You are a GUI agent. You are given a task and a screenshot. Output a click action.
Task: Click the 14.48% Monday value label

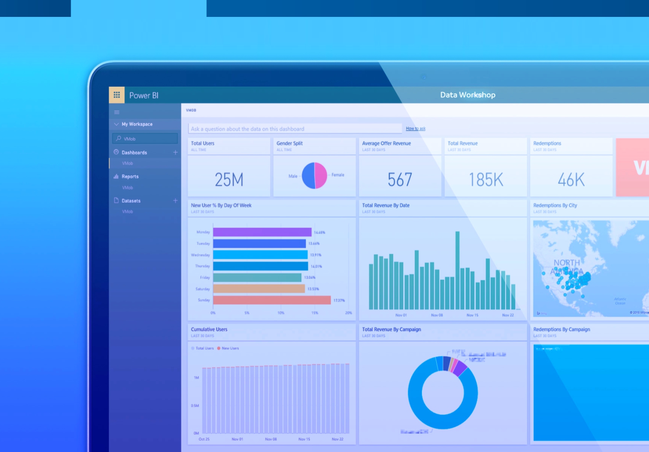pyautogui.click(x=320, y=233)
